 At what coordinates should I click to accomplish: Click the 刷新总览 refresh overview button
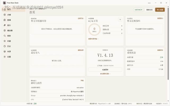[149, 10]
